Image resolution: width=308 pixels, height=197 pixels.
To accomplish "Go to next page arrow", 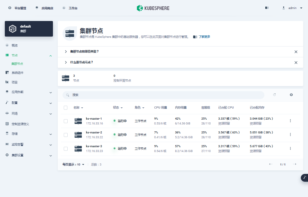I will [295, 164].
